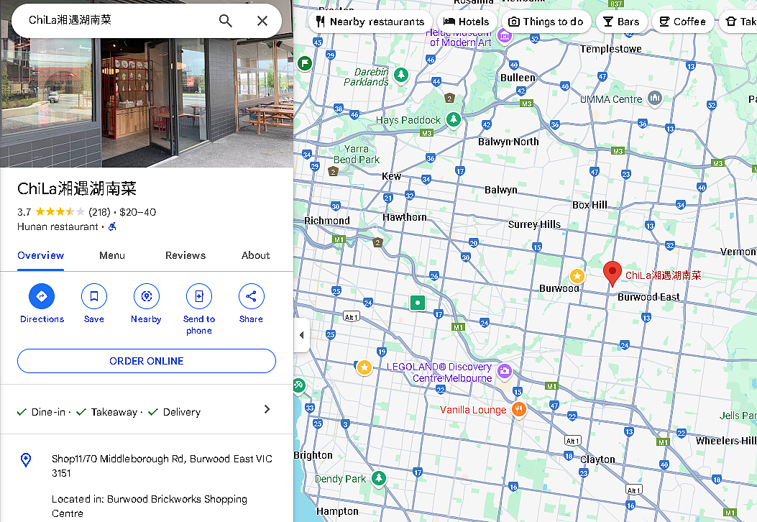Select the Things to do chip
757x522 pixels.
tap(546, 22)
